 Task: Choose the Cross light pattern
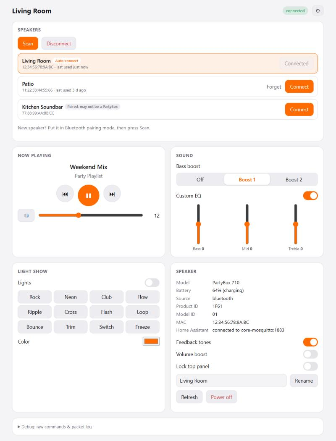tap(71, 312)
